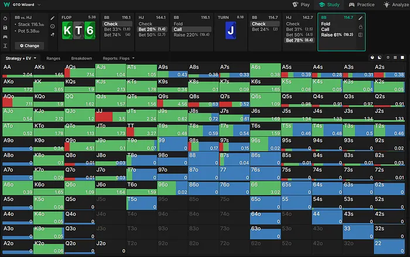Click the info circle icon beside pot size
Viewport: 410px width, 257px height.
[52, 27]
